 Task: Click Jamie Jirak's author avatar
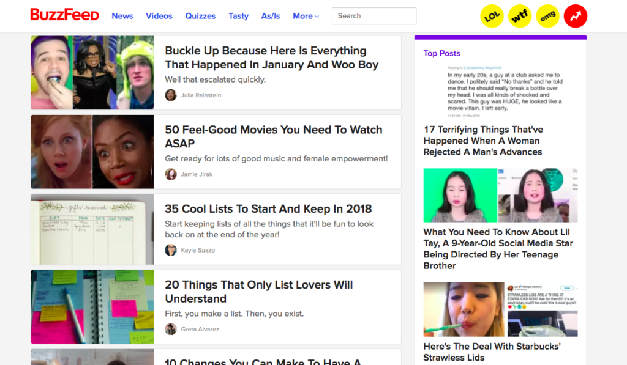(171, 174)
